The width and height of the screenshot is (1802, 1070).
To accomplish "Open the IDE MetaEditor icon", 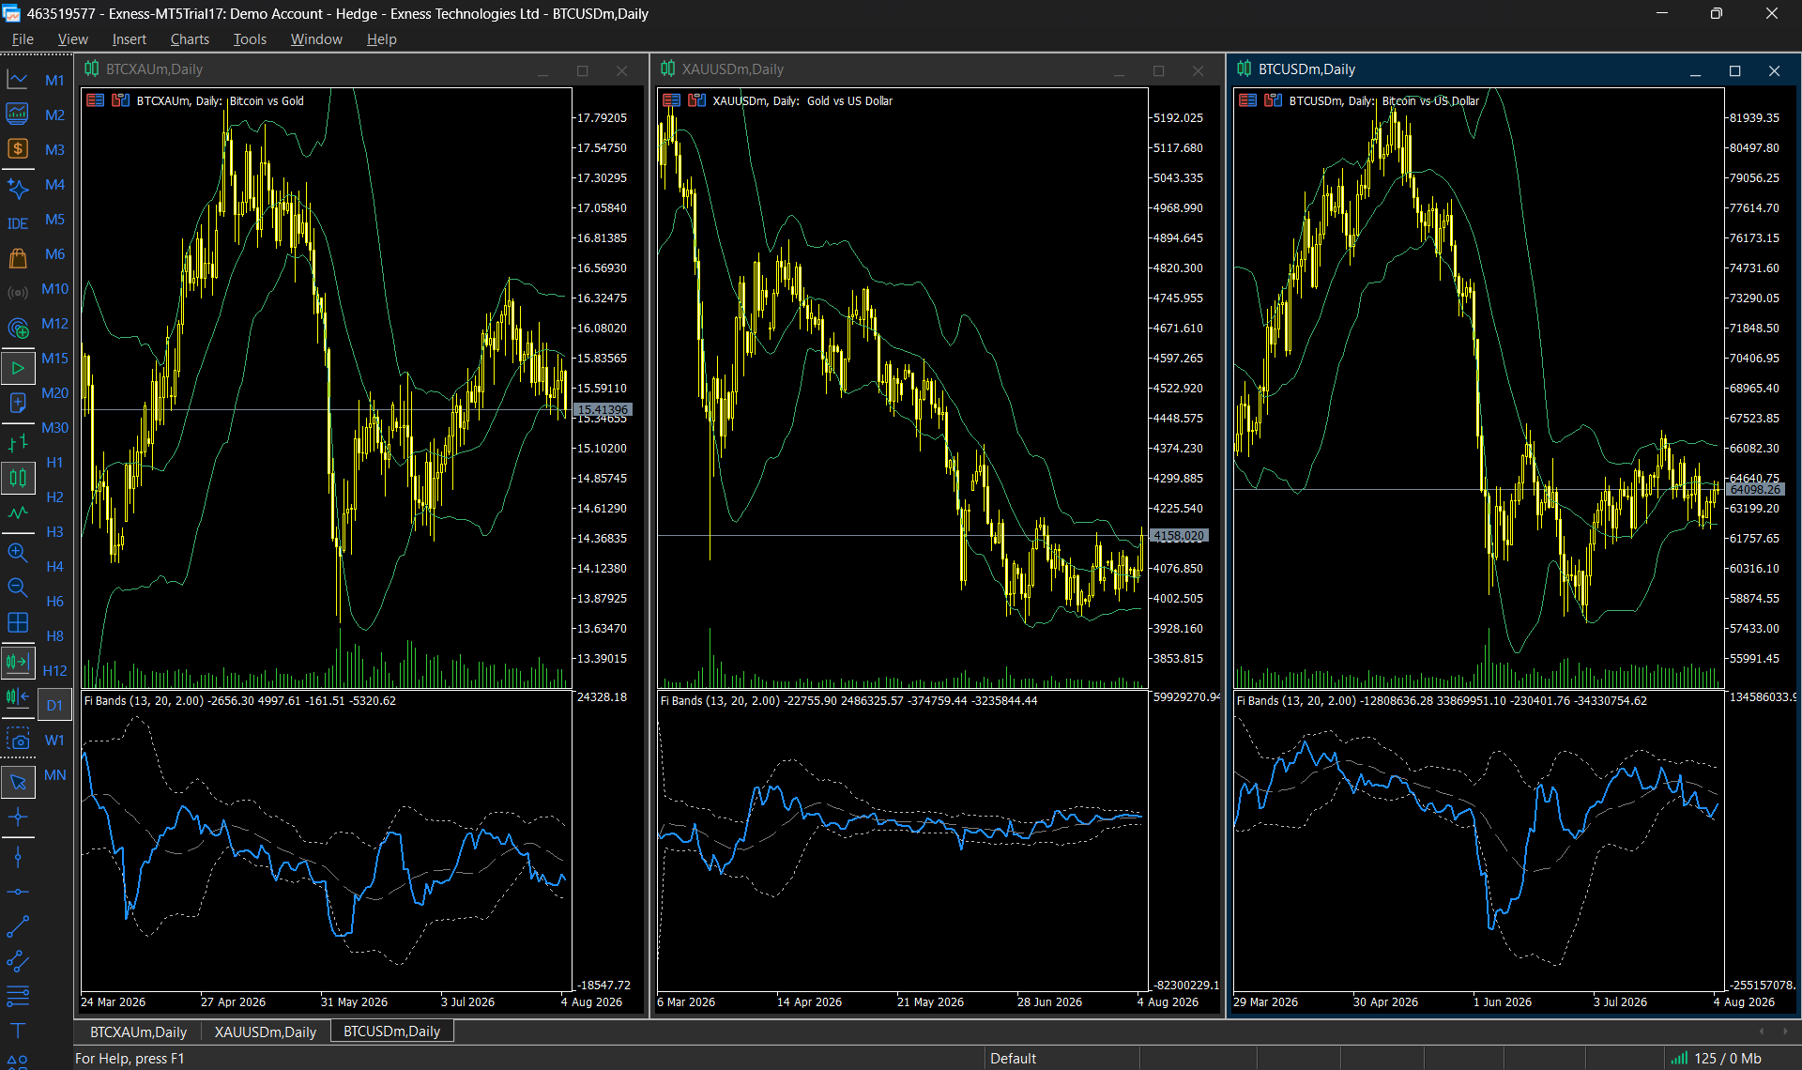I will pos(18,223).
